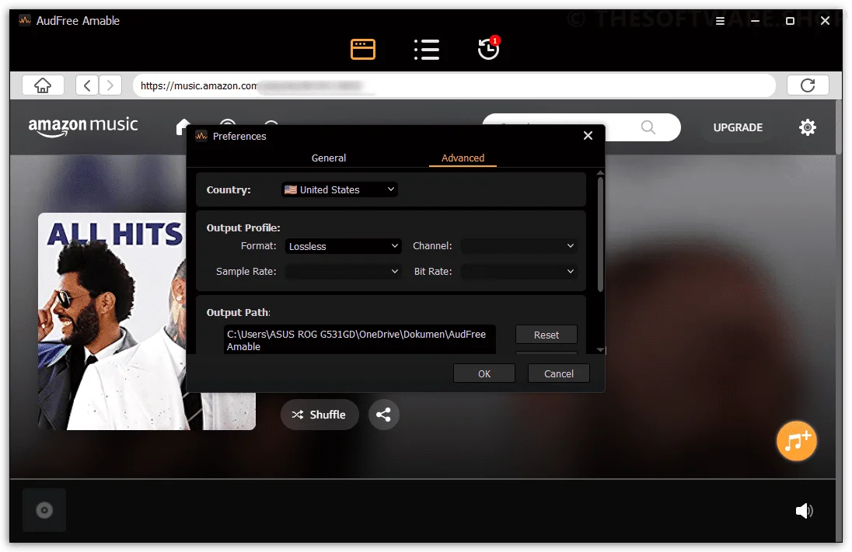Reload the page with the refresh icon
This screenshot has height=552, width=852.
(808, 85)
